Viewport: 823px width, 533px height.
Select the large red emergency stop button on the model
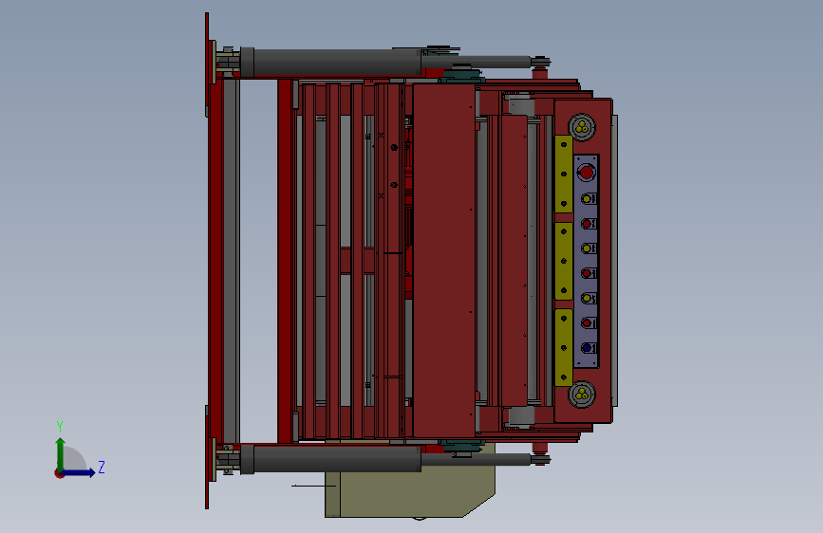pos(586,173)
